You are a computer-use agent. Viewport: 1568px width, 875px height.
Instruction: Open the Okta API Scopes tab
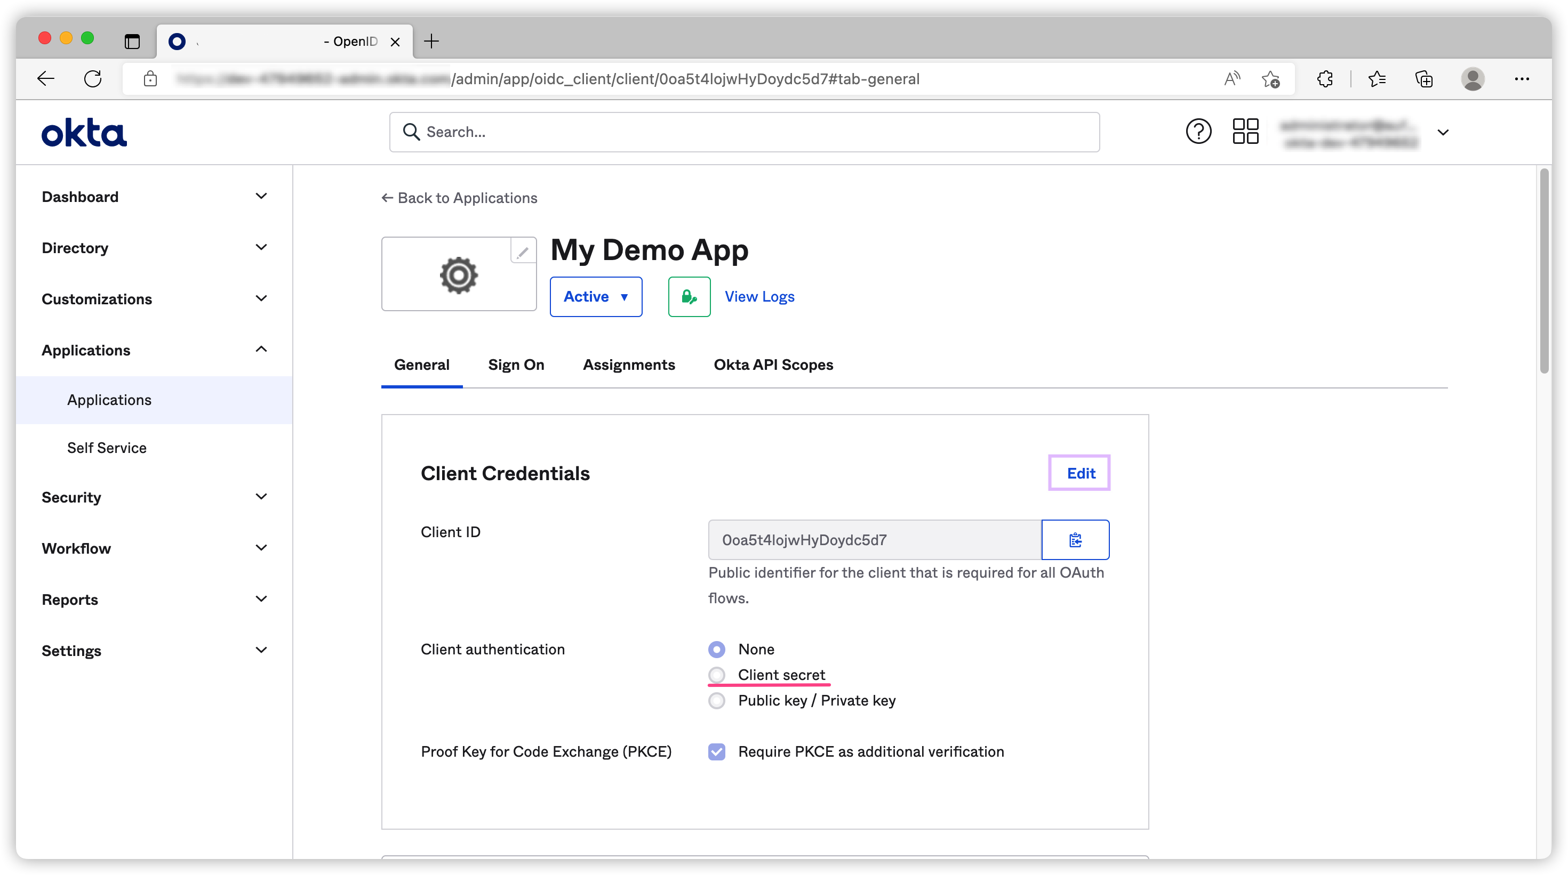773,365
